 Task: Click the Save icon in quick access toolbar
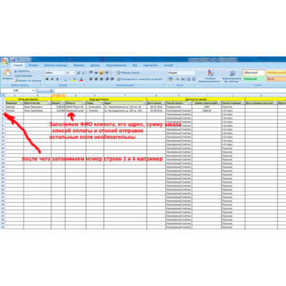[x=14, y=59]
